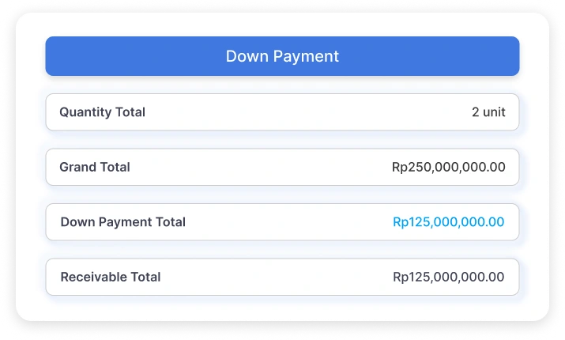Click the 'Rp' prefix of the Grand Total amount
The height and width of the screenshot is (340, 565).
[400, 167]
